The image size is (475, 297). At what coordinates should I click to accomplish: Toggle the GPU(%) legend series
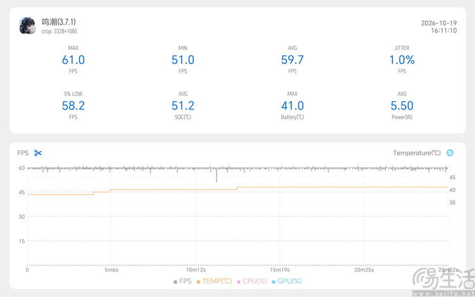click(287, 281)
